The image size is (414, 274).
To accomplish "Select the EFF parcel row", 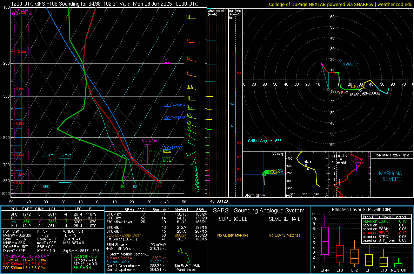I will tap(53, 218).
